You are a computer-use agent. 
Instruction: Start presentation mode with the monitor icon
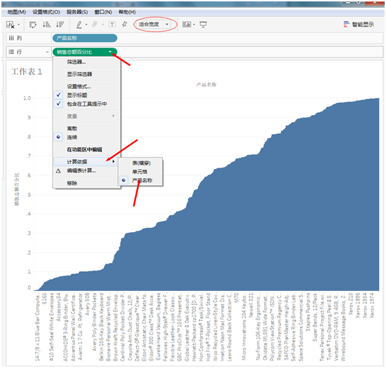[x=203, y=25]
